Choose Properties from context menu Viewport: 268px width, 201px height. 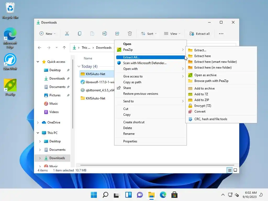pos(150,141)
